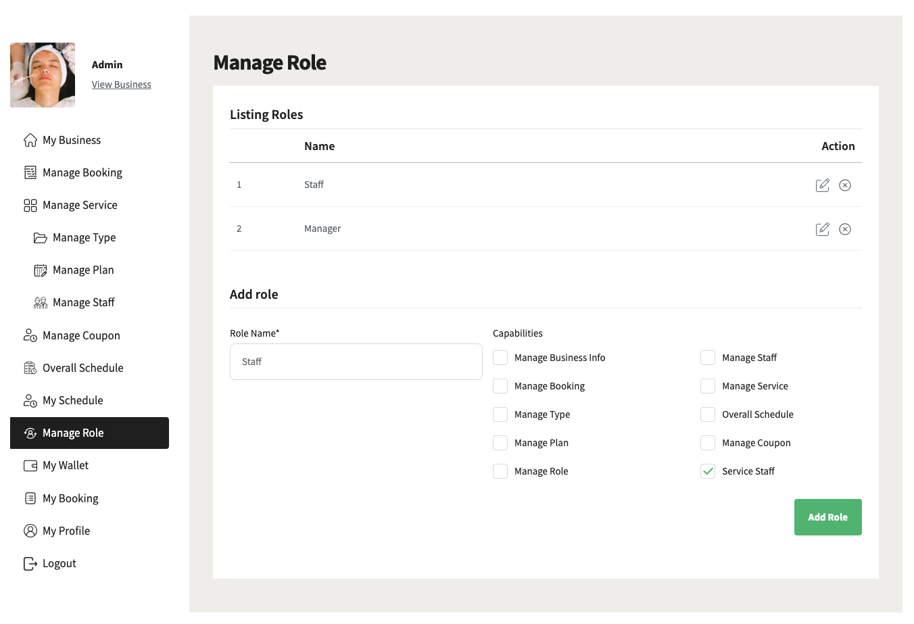Click the wallet icon in the sidebar
Image resolution: width=914 pixels, height=624 pixels.
30,466
